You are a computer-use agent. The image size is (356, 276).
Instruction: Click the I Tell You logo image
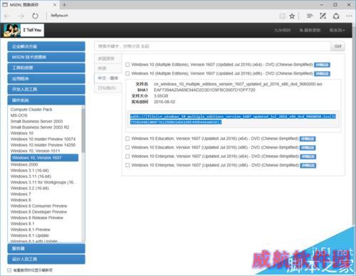pos(23,31)
